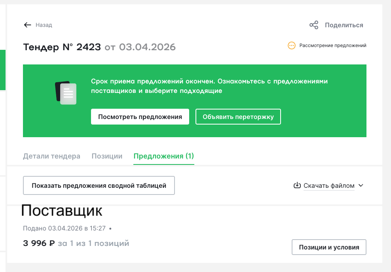The height and width of the screenshot is (272, 391).
Task: Click the Срок приема предложений окончен banner message
Action: (x=209, y=86)
